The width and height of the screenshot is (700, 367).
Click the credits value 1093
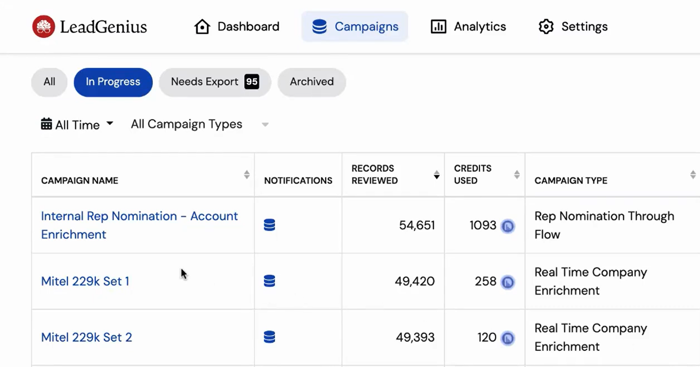483,225
